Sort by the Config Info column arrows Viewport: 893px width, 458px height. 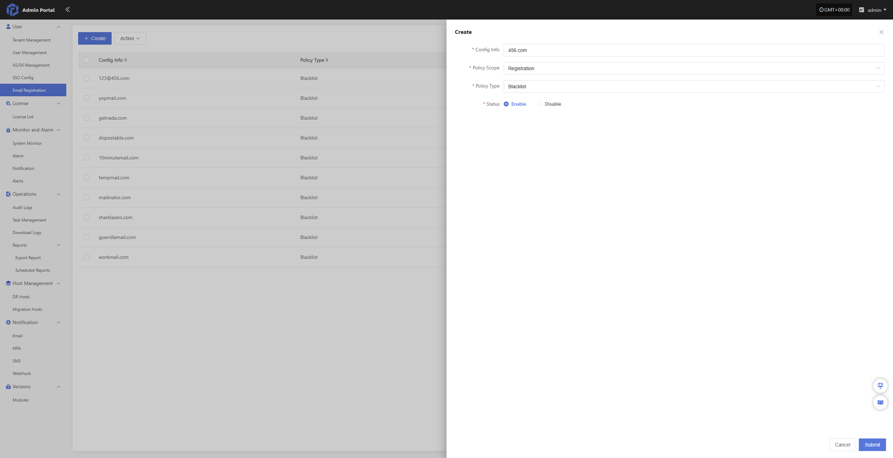click(x=126, y=60)
